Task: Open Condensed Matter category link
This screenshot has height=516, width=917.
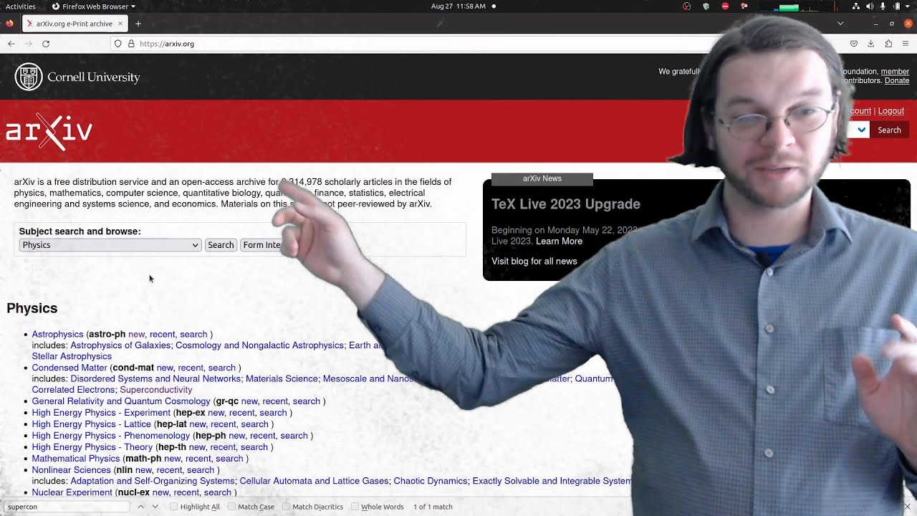Action: (69, 368)
